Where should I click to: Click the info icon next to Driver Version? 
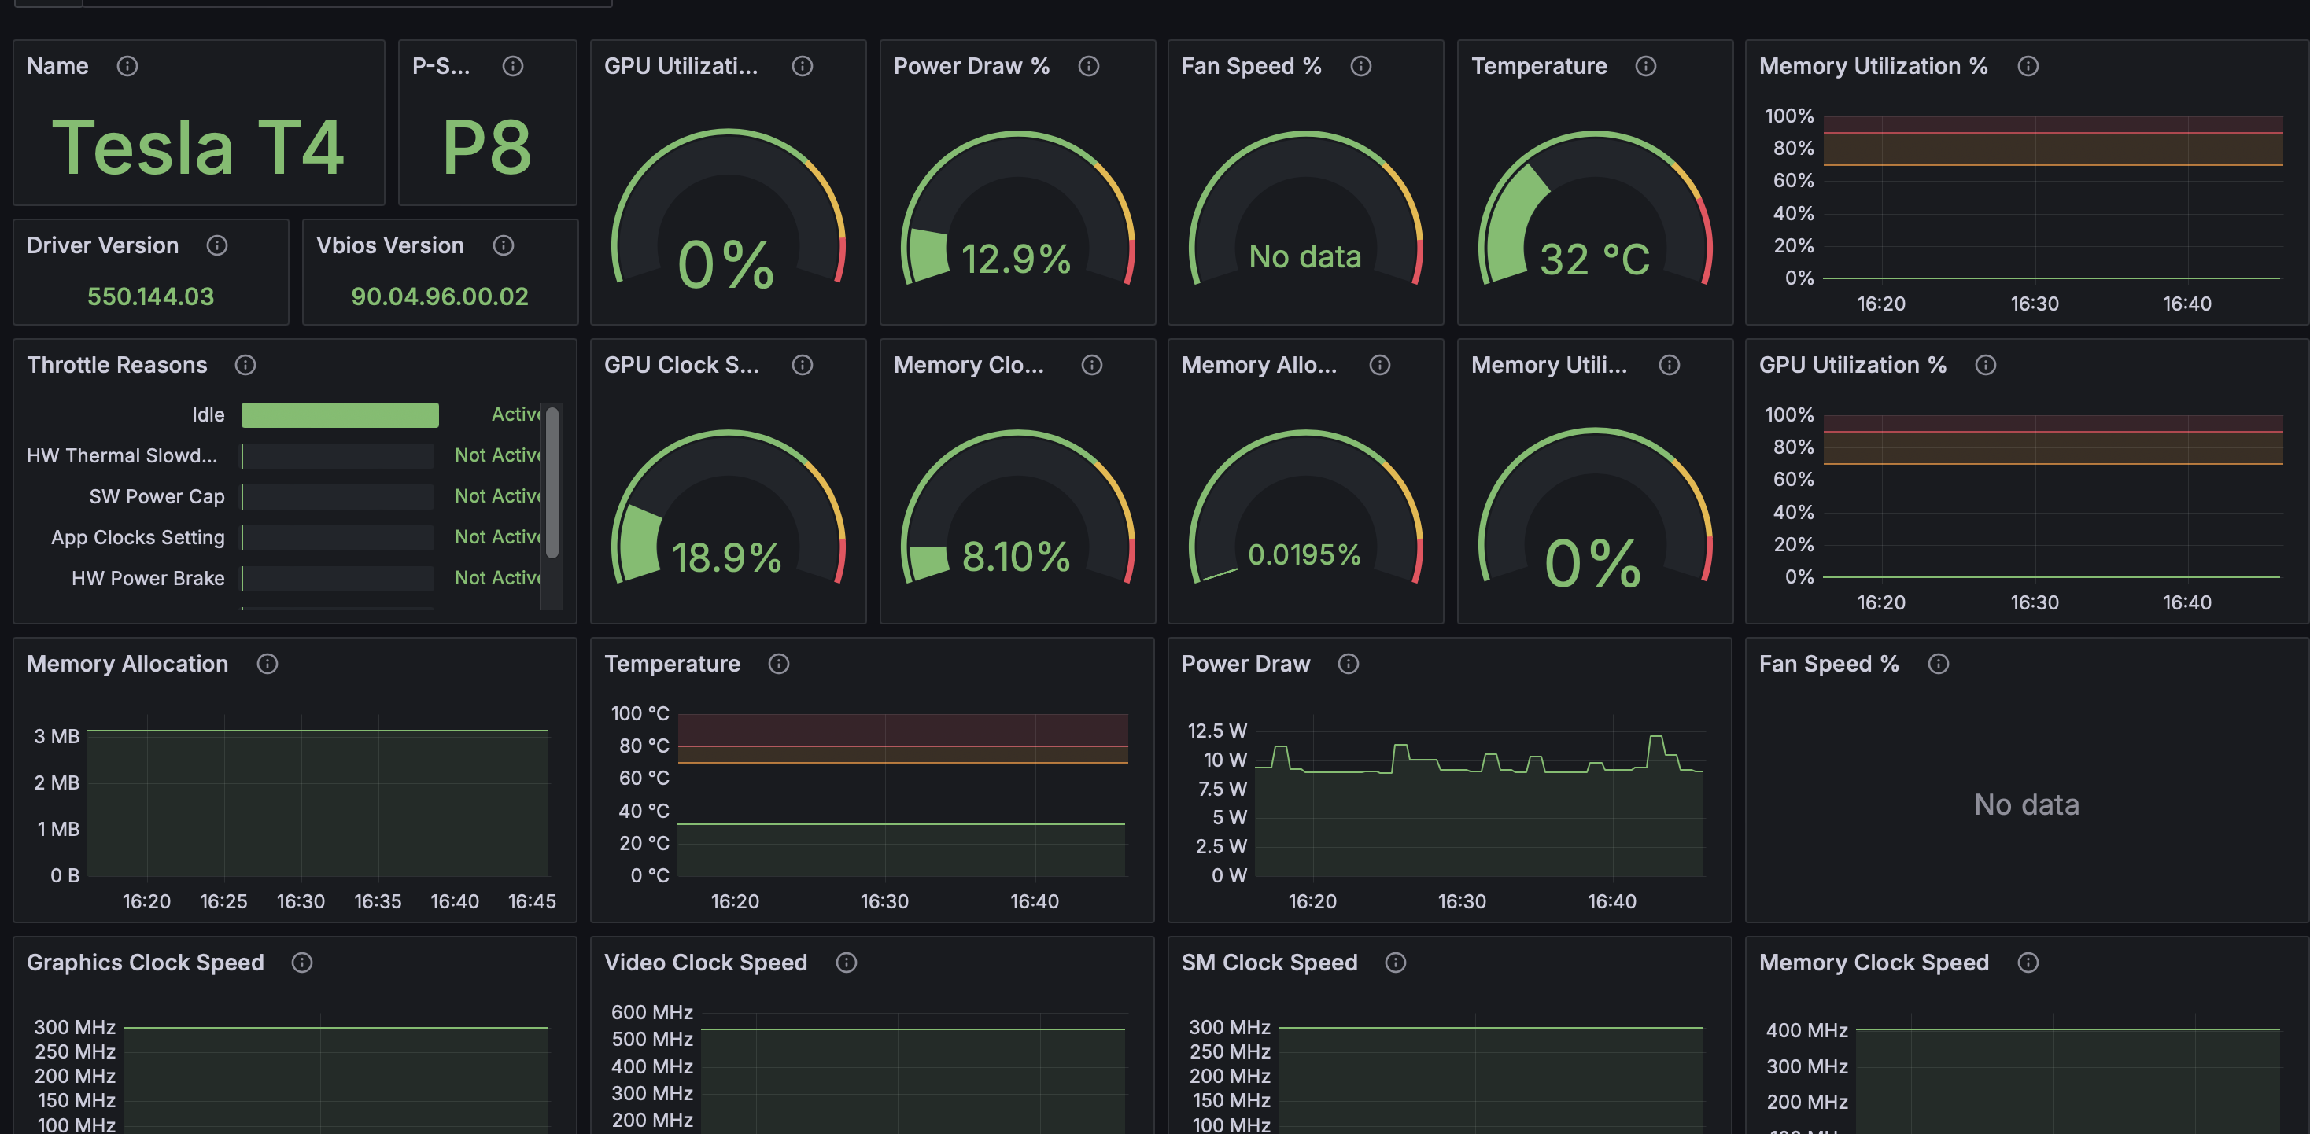tap(217, 245)
